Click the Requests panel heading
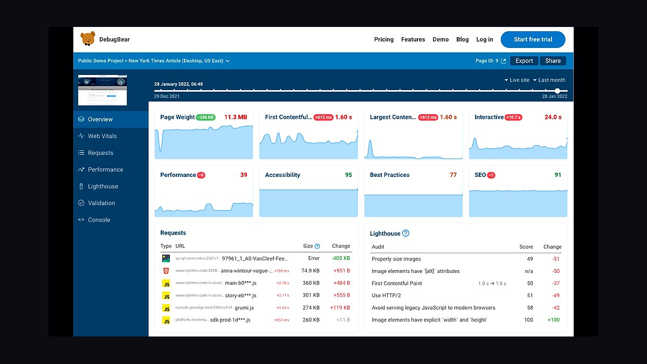 pyautogui.click(x=173, y=233)
